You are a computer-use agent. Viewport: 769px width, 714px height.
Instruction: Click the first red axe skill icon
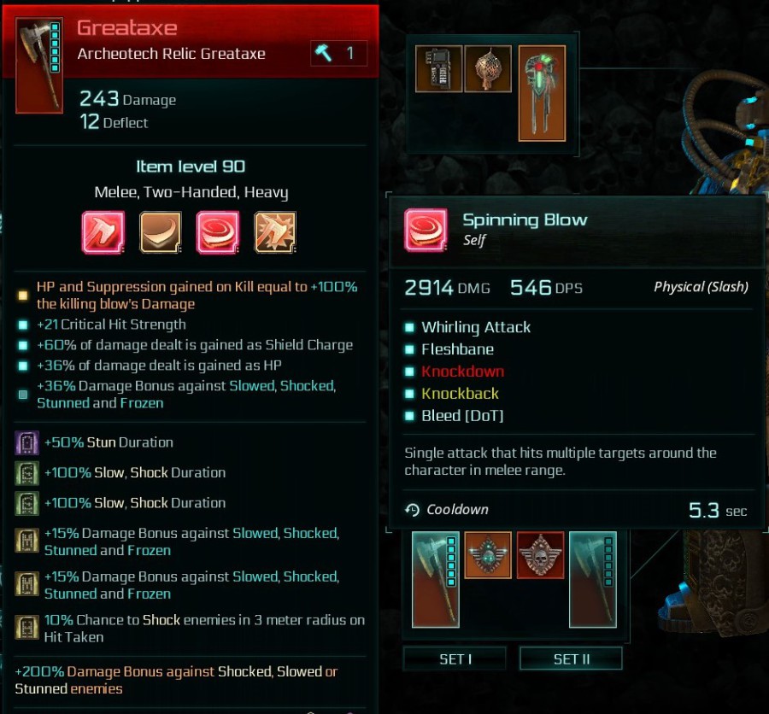(103, 232)
